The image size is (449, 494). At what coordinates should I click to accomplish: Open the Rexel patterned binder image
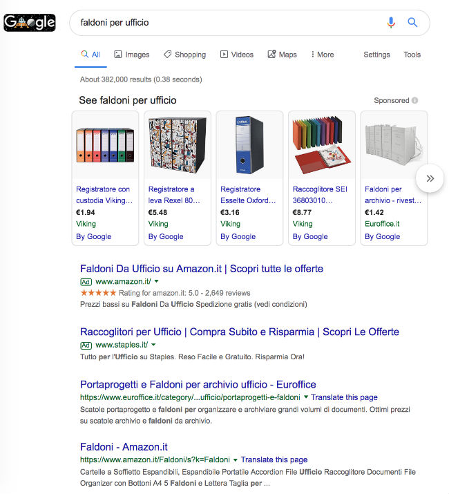[x=178, y=145]
